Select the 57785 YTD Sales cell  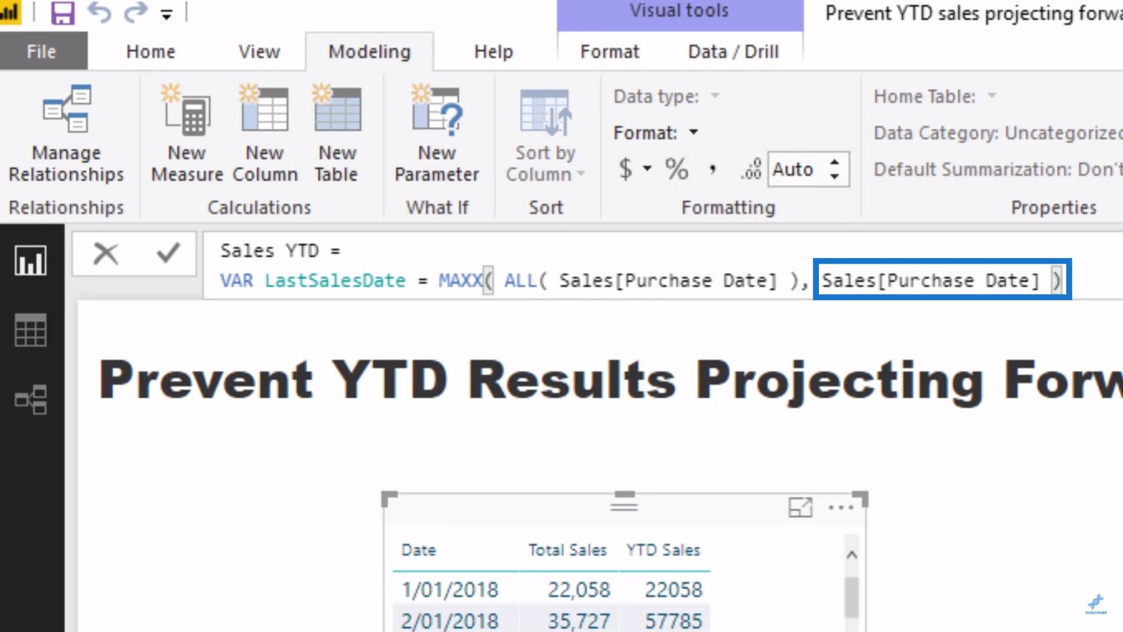673,621
